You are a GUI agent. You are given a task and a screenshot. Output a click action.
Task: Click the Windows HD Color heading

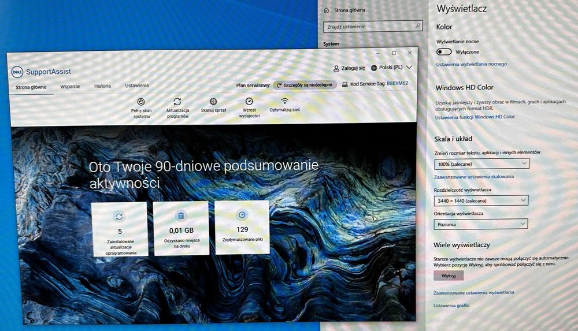tap(464, 88)
